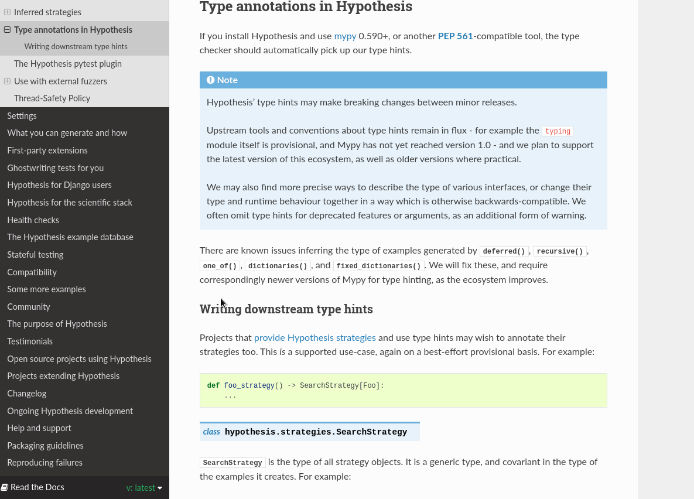Open The Hypothesis pytest plugin page
This screenshot has width=694, height=499.
[x=68, y=64]
